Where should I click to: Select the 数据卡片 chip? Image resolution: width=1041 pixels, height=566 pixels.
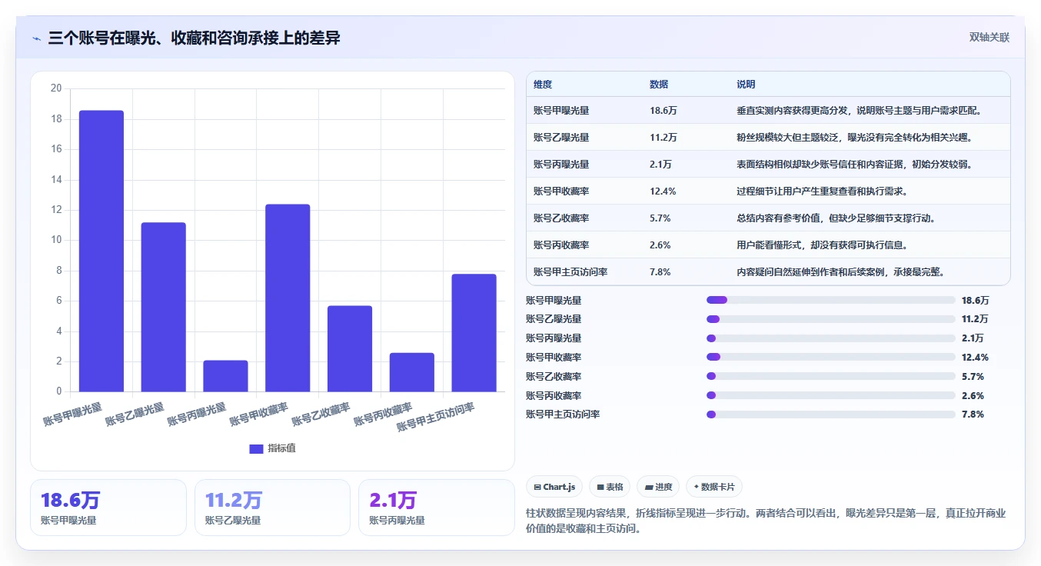(714, 487)
